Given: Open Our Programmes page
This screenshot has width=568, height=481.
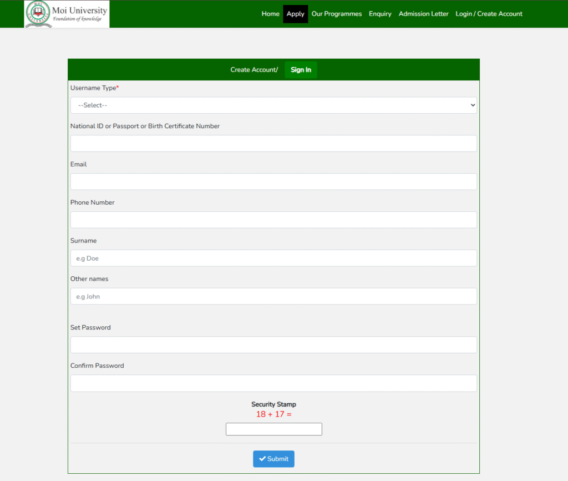Looking at the screenshot, I should pos(337,14).
